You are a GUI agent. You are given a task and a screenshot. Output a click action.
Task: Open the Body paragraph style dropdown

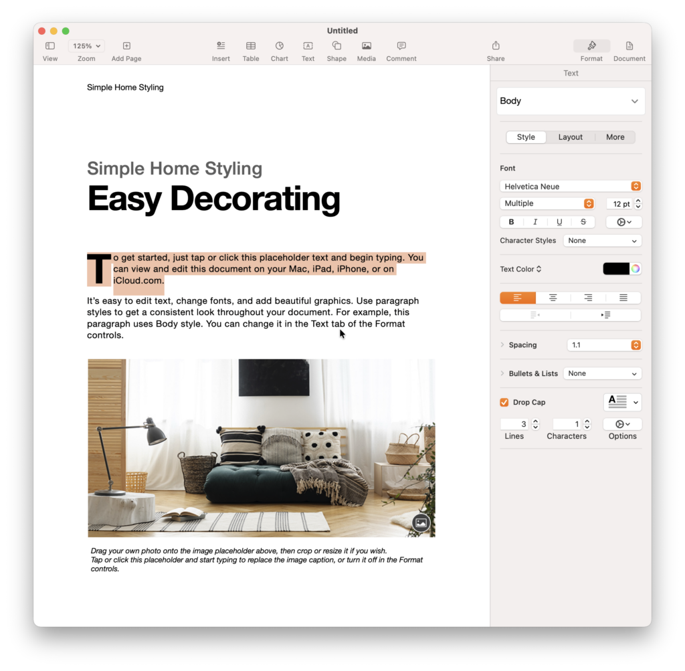pos(570,100)
